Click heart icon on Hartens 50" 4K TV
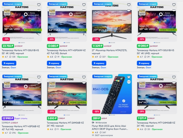This screenshot has height=138, width=183. click(x=174, y=5)
